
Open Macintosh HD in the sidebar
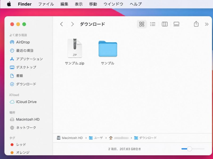25,120
